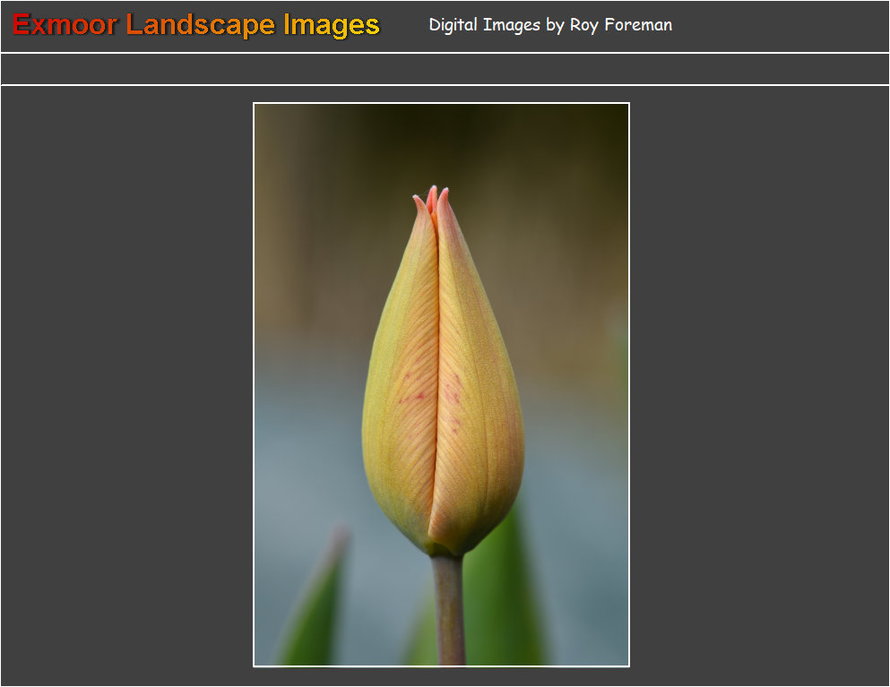Click the pink tip of the tulip bud
This screenshot has height=687, width=890.
point(432,198)
